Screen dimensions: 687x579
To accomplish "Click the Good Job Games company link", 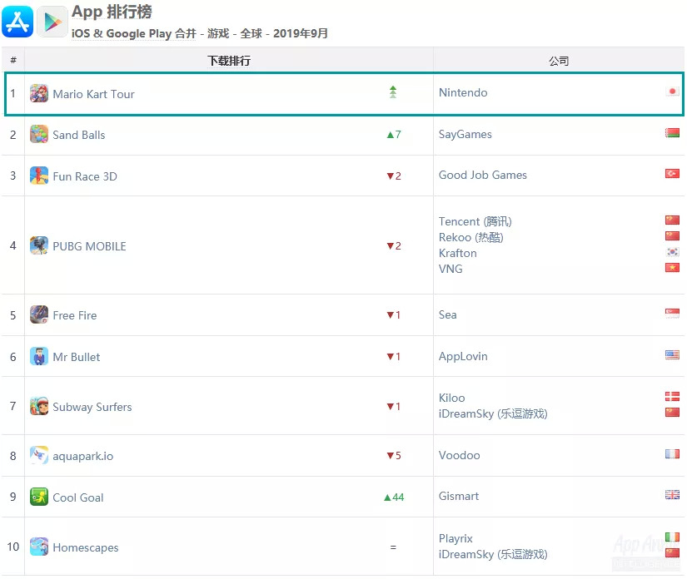I will (483, 175).
